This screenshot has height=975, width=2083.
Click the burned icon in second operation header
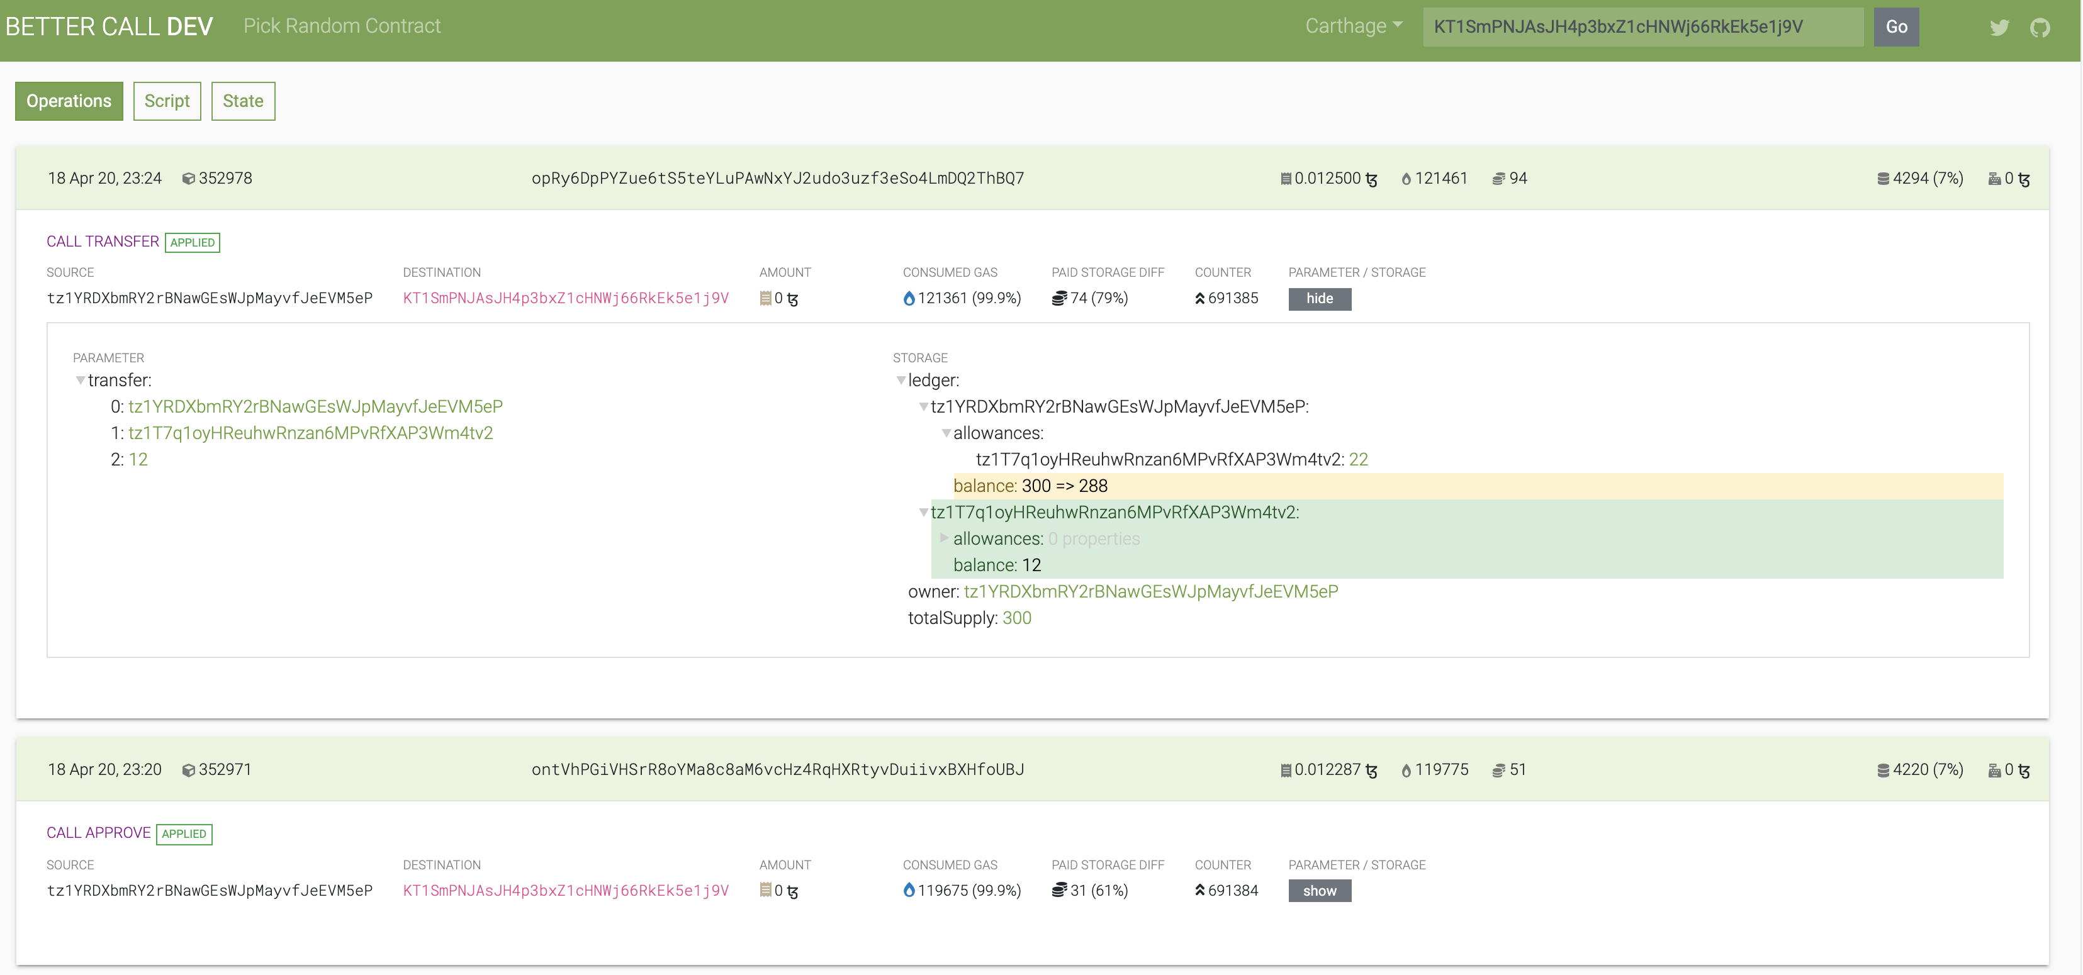point(1995,771)
